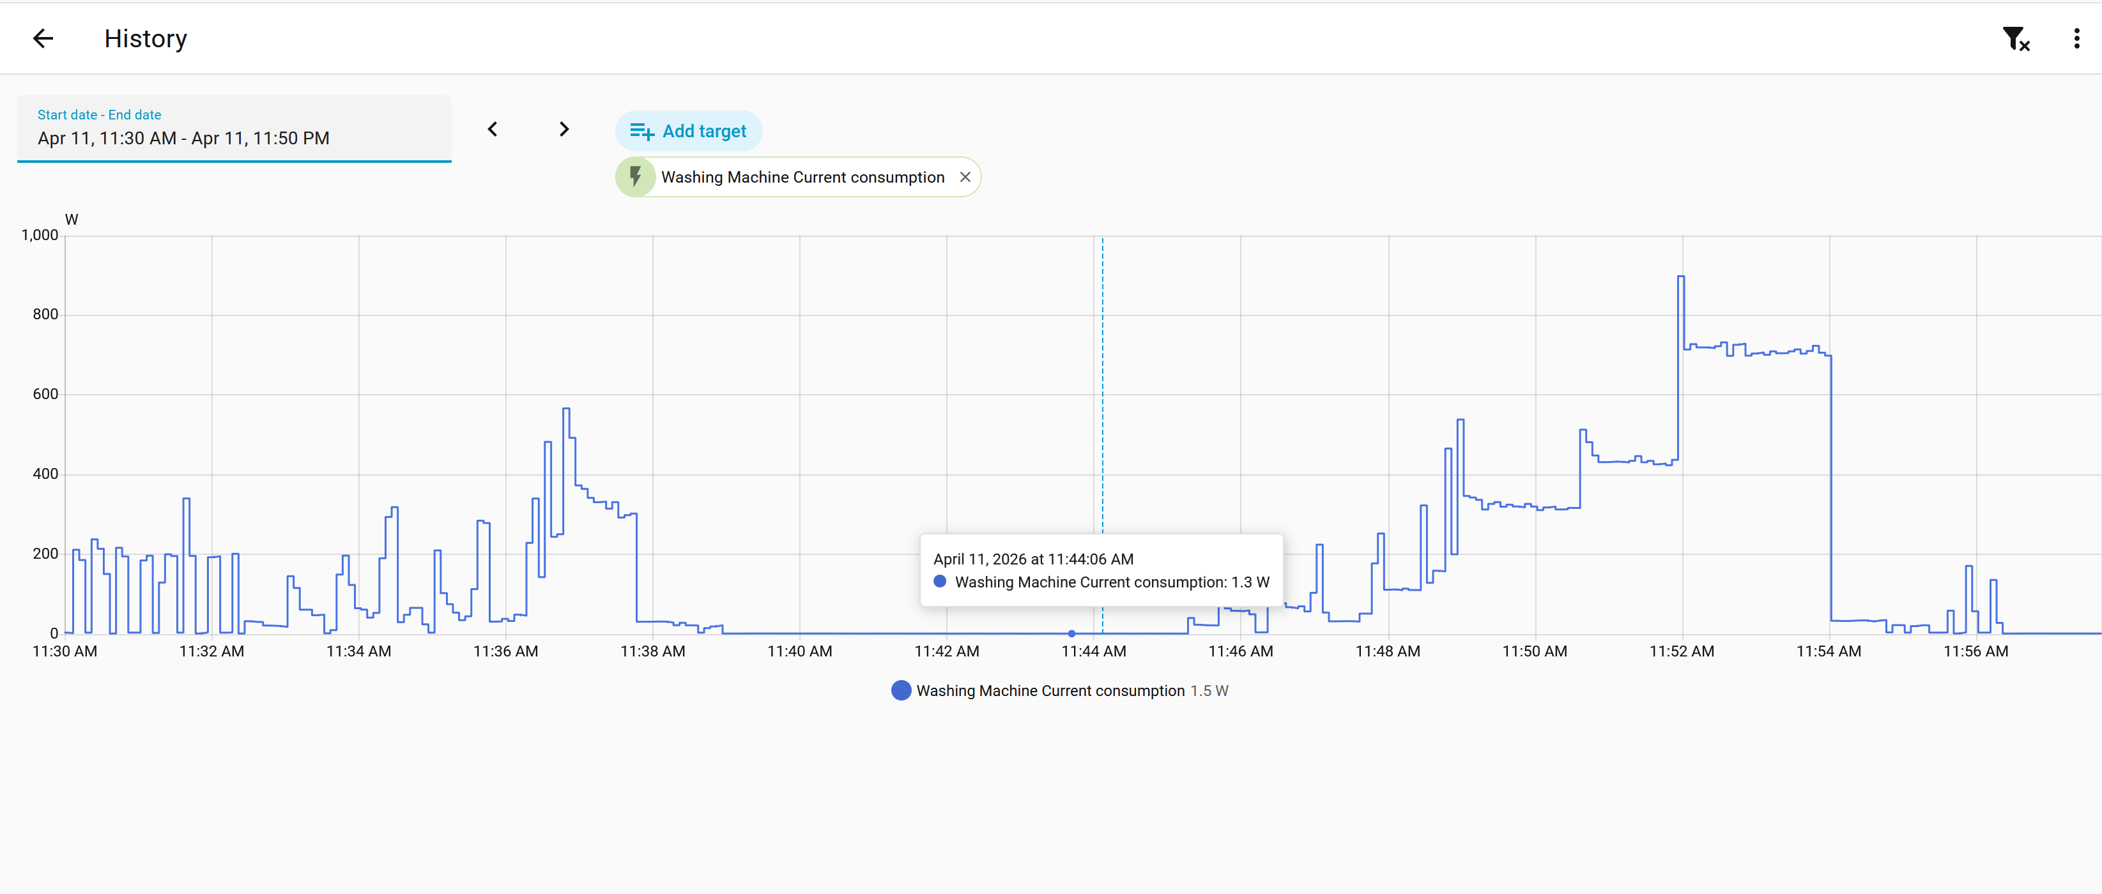Click the blue legend color circle
2102x894 pixels.
click(x=901, y=691)
